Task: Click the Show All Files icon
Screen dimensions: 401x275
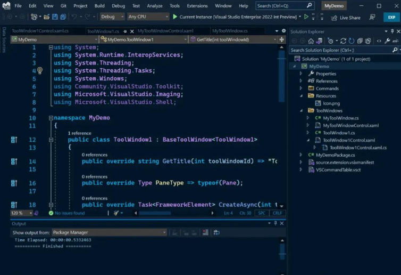Action: (368, 41)
